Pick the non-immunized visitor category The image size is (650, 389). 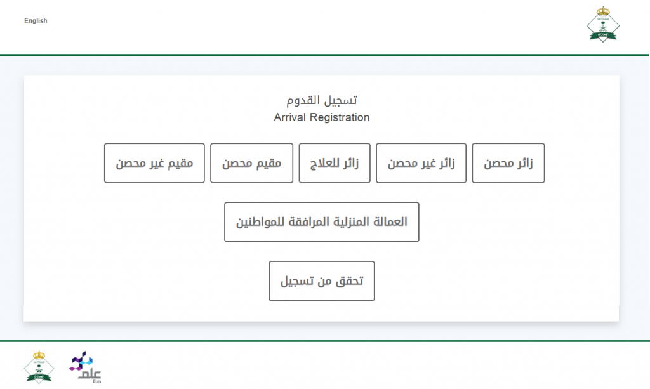pos(421,163)
